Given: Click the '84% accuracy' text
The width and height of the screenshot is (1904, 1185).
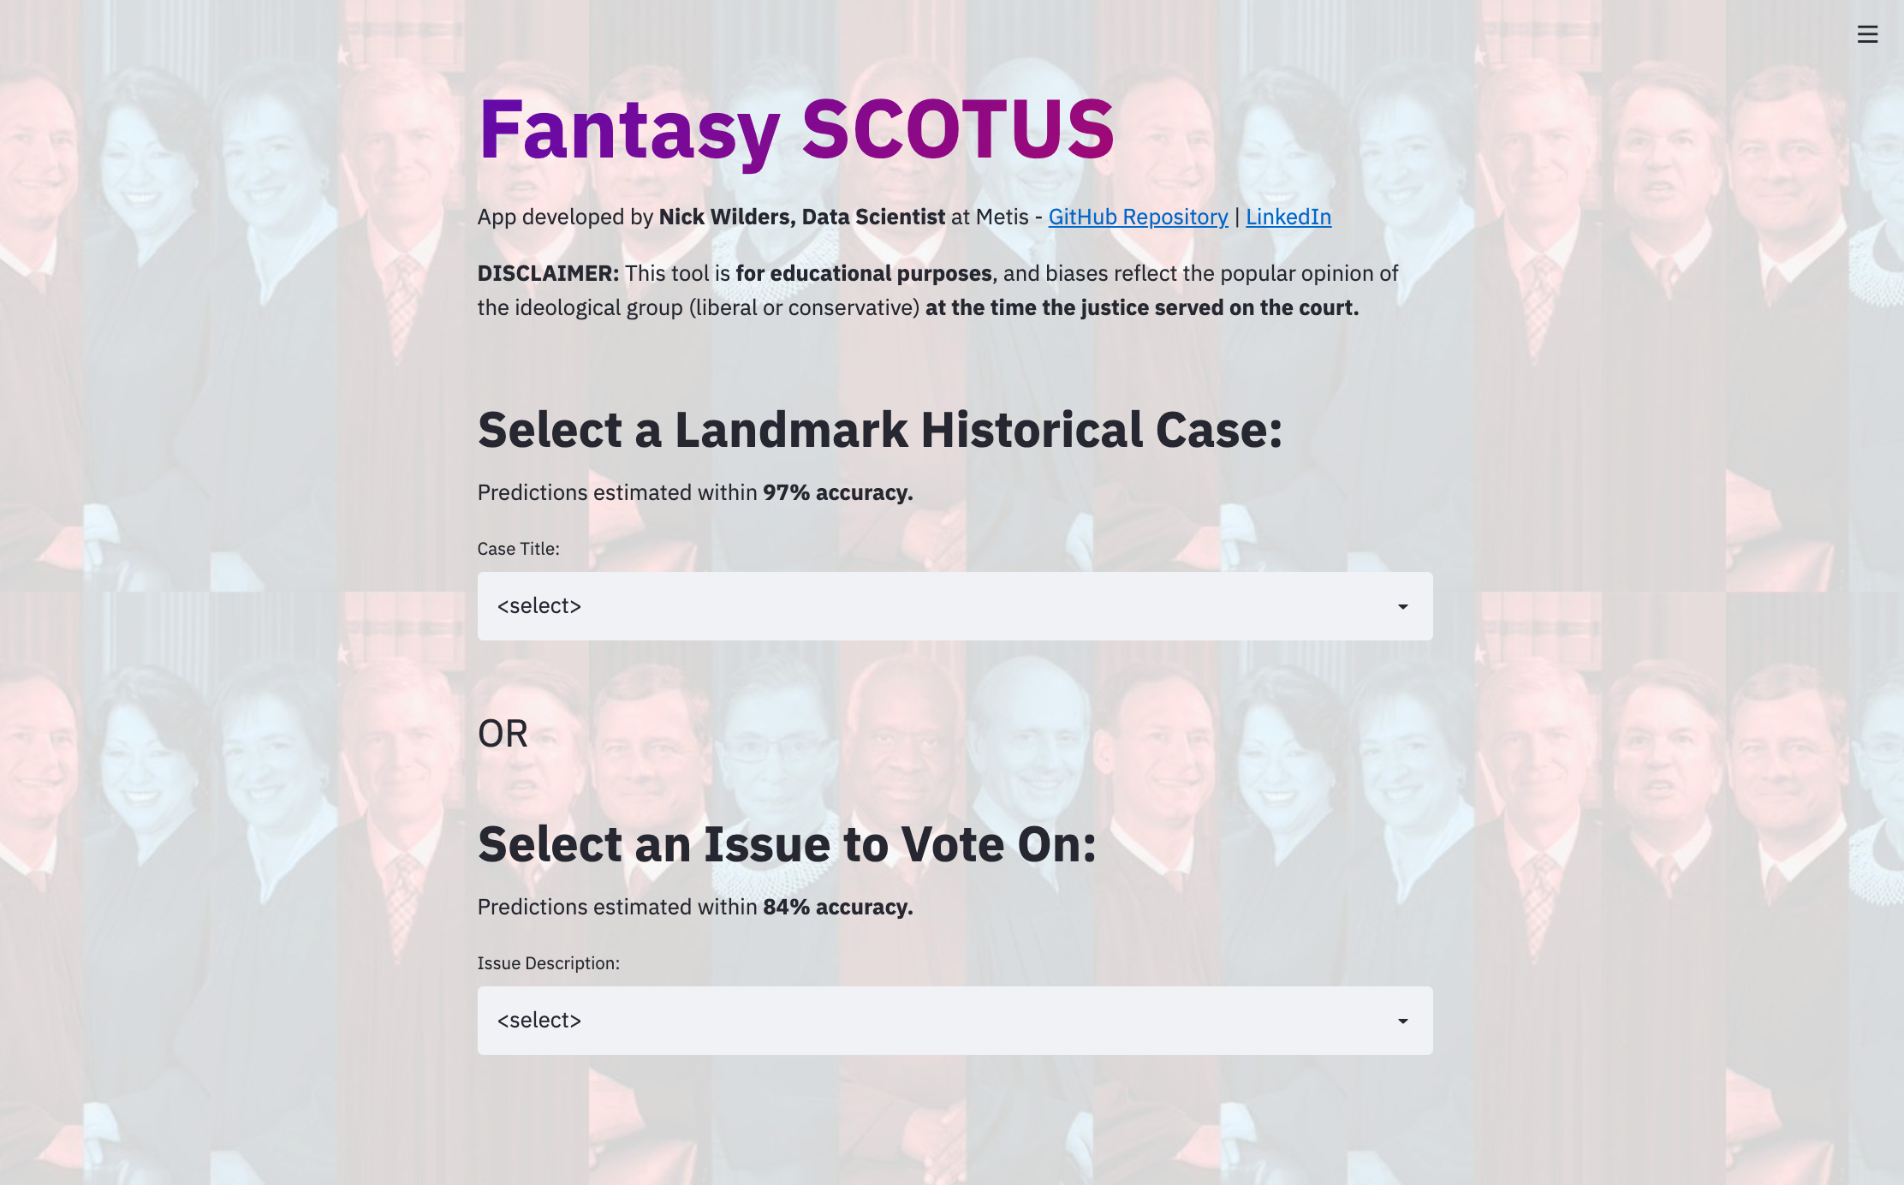Looking at the screenshot, I should coord(837,908).
